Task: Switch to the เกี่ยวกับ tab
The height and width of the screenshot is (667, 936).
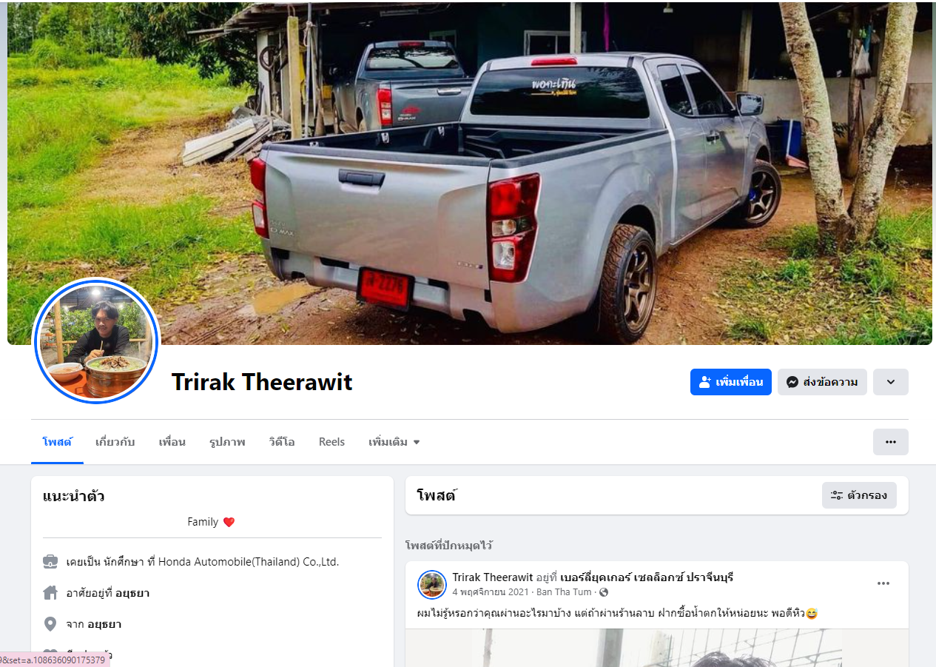Action: 115,442
